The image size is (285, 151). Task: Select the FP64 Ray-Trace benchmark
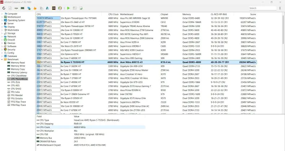point(18,105)
